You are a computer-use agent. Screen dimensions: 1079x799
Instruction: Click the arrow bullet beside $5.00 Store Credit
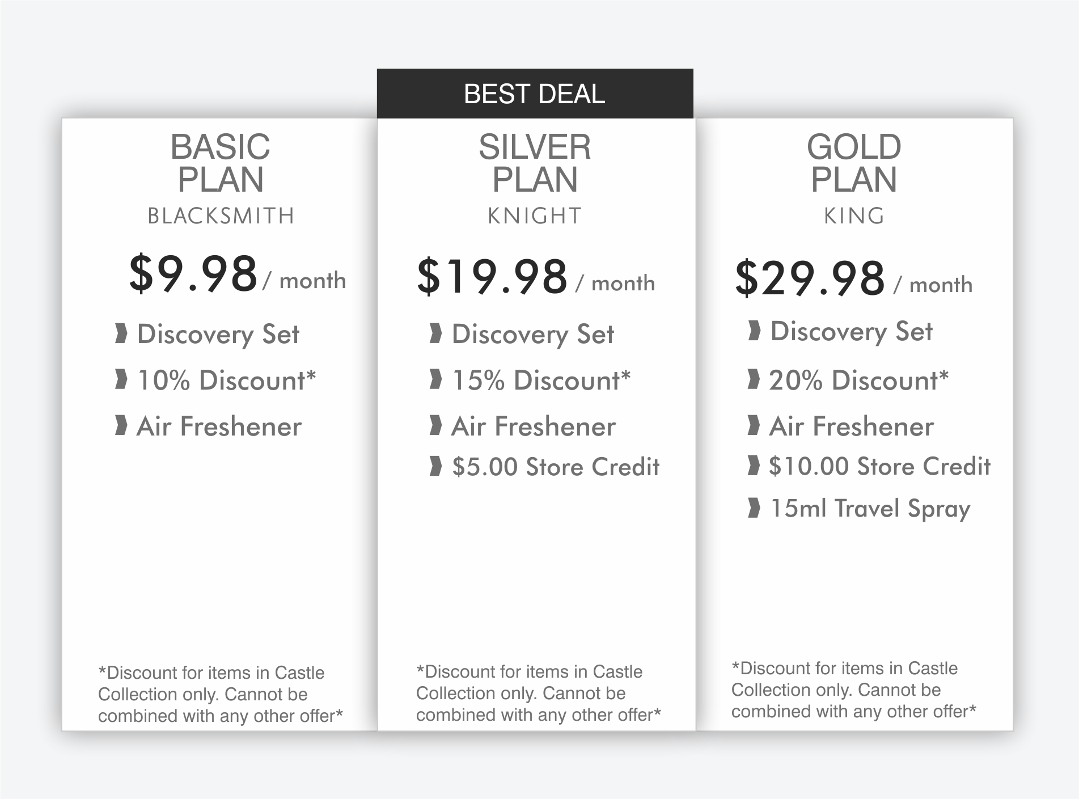click(x=435, y=466)
